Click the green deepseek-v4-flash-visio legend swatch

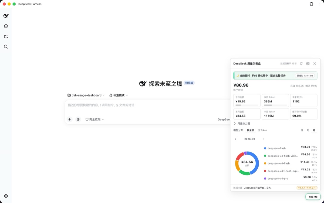tap(265, 156)
